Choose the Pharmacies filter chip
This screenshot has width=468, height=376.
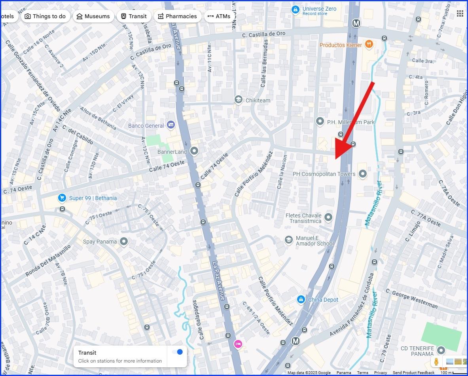point(178,16)
